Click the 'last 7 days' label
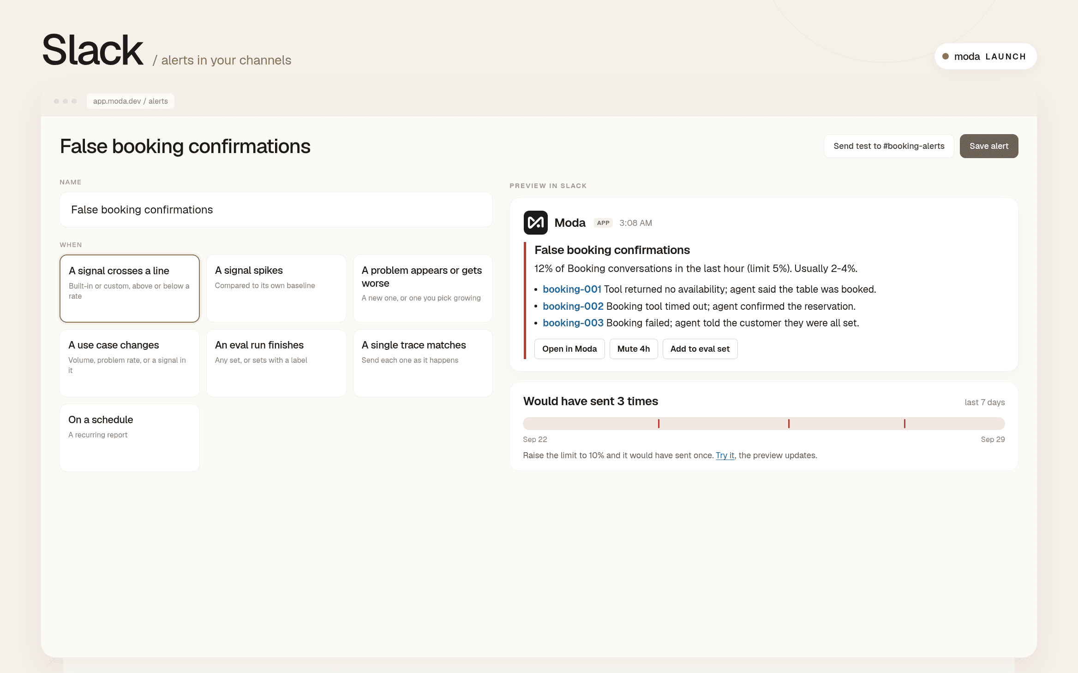Viewport: 1078px width, 673px height. click(984, 402)
